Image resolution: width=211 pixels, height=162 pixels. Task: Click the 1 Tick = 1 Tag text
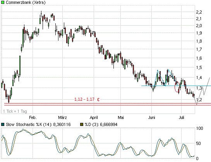coord(15,111)
